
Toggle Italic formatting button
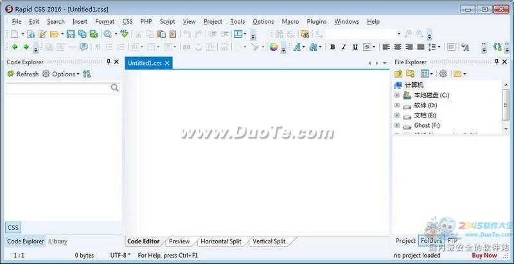click(x=344, y=47)
